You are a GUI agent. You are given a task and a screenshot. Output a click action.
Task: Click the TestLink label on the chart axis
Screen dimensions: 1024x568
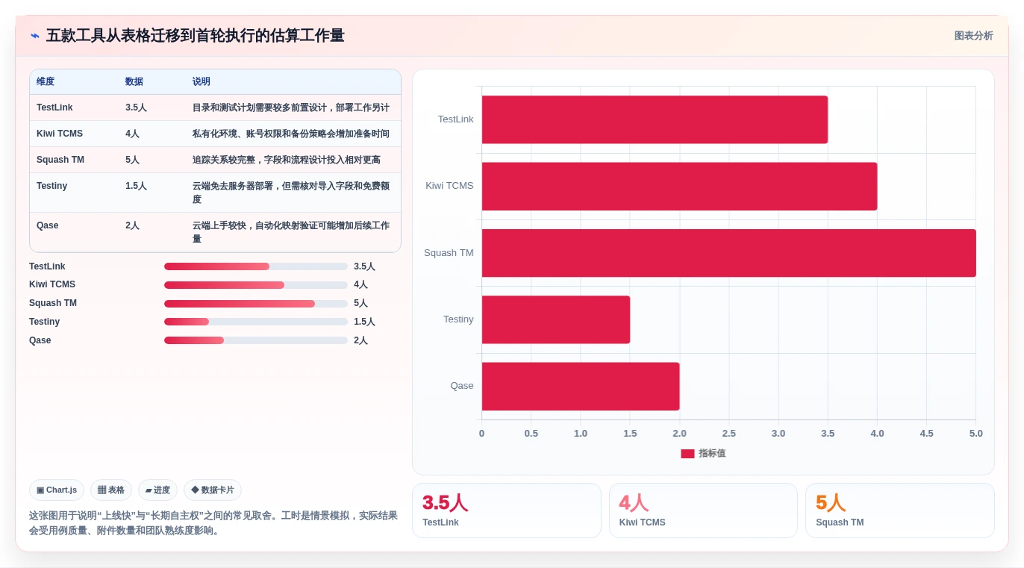coord(455,119)
